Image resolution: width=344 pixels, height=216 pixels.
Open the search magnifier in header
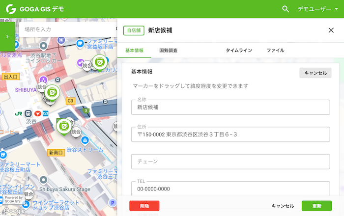coord(285,9)
